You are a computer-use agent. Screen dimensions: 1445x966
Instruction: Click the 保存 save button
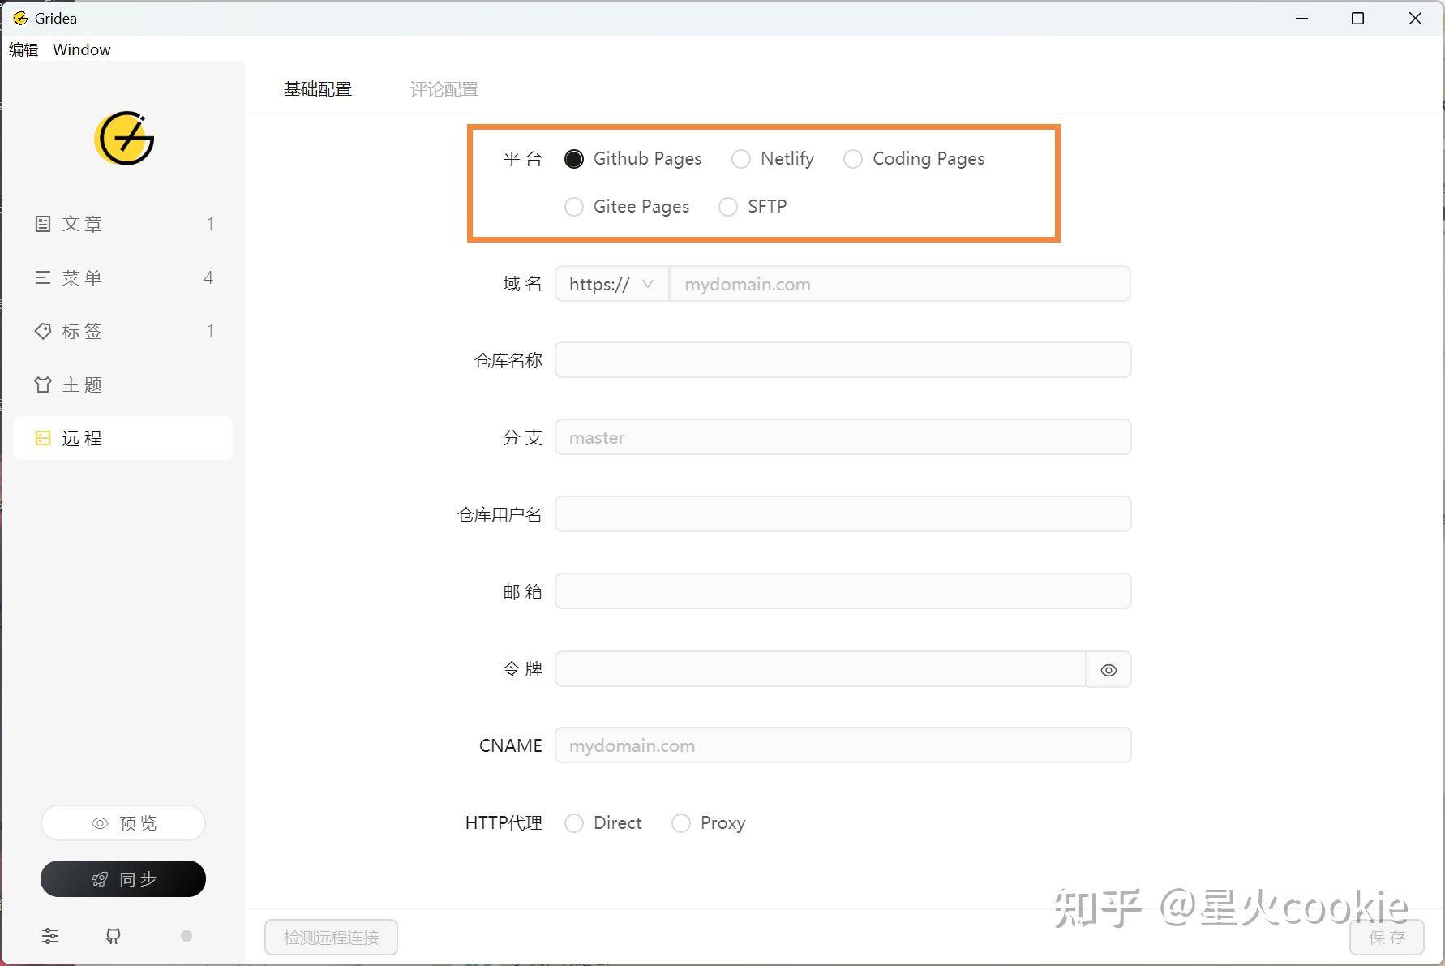(1387, 938)
